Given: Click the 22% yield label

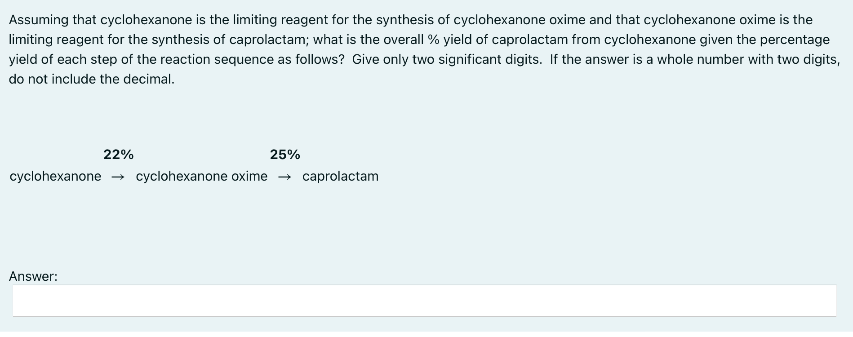Looking at the screenshot, I should [x=118, y=155].
